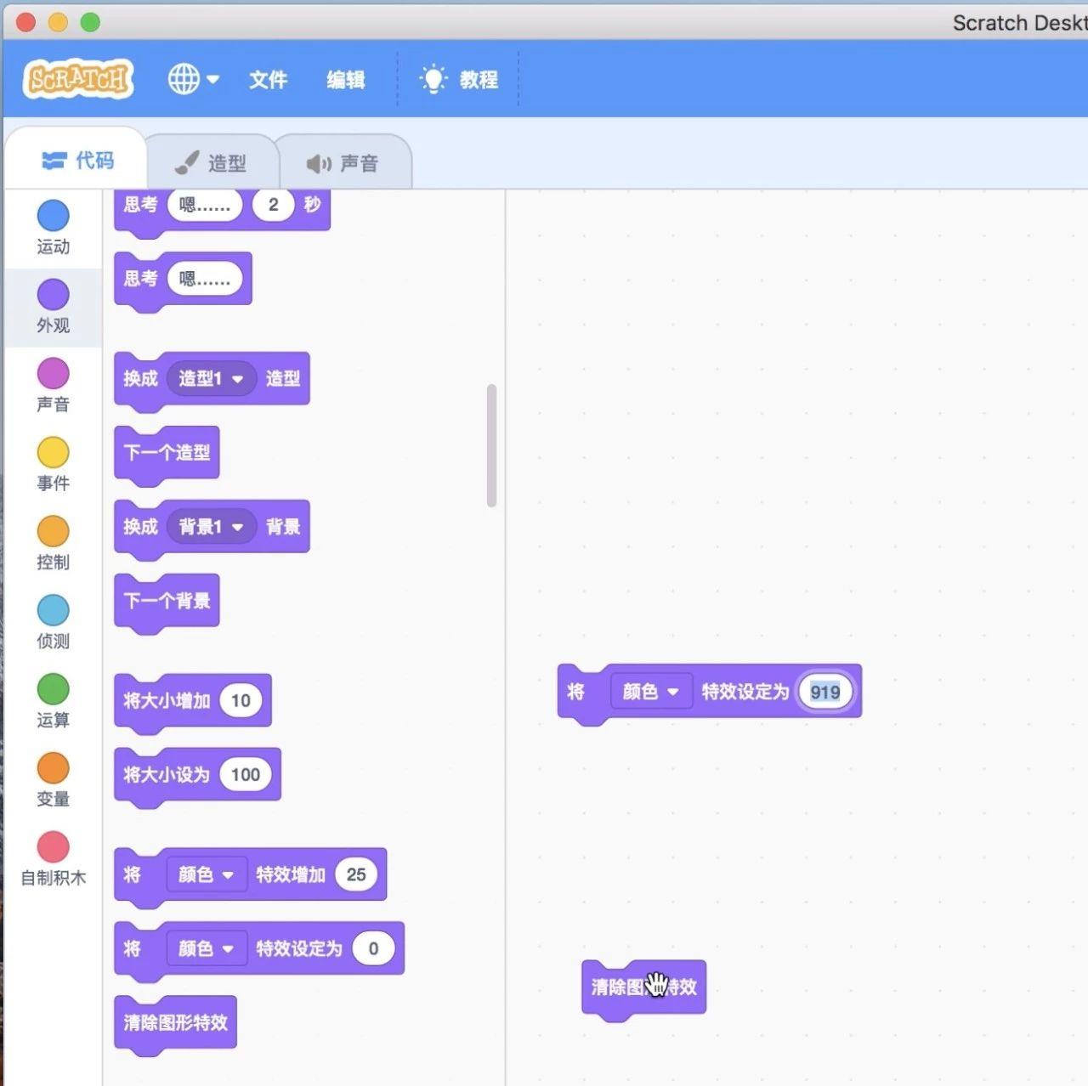Open the 编辑 (Edit) menu
1088x1086 pixels.
[346, 80]
